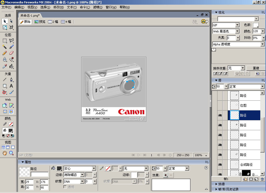Pick the Text tool

point(11,86)
